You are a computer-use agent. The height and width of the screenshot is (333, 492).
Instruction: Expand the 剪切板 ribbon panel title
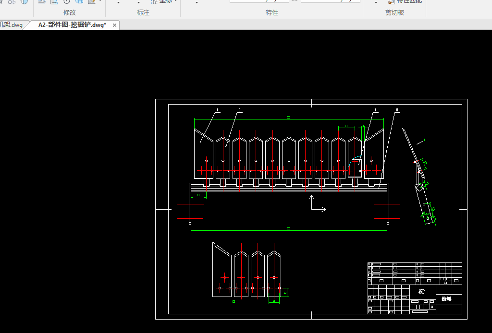(394, 12)
